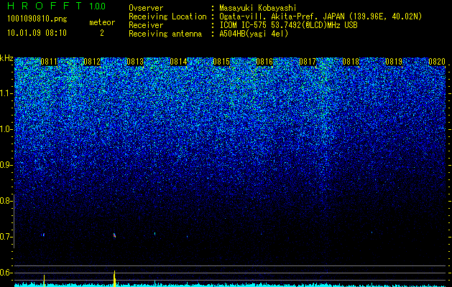Click the 0.7 kHz axis label
The image size is (452, 287).
(6, 237)
